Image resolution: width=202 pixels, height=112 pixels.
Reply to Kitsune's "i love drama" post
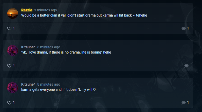pos(186,66)
